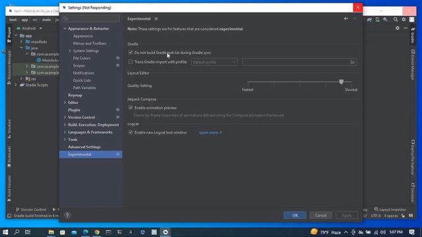422x237 pixels.
Task: Open the Android view dropdown in Project panel
Action: pyautogui.click(x=29, y=28)
